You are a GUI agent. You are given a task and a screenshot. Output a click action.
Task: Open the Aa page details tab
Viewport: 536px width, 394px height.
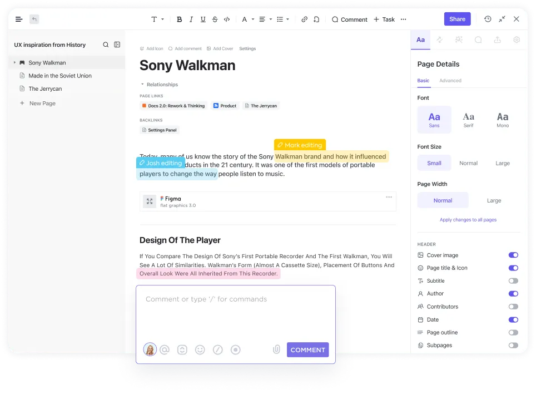pyautogui.click(x=420, y=40)
